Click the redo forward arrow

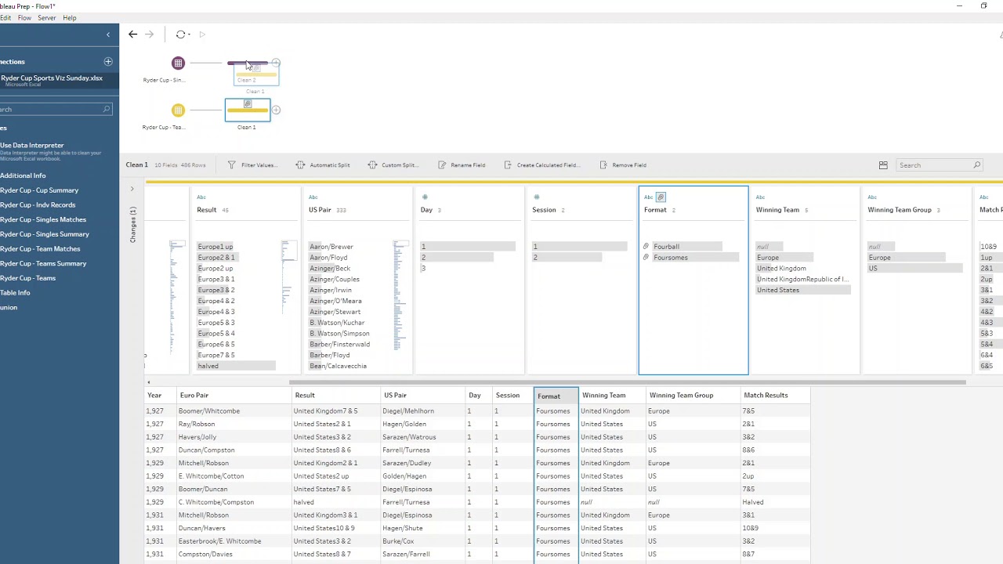click(x=149, y=34)
